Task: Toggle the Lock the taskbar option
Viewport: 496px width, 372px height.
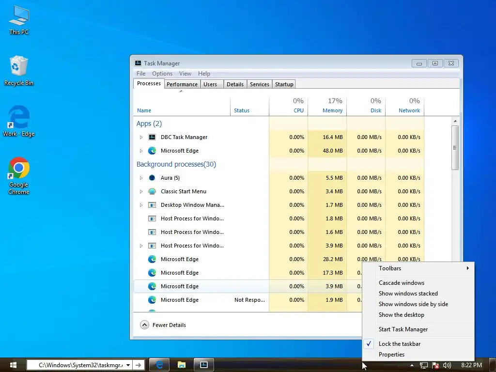Action: coord(418,344)
